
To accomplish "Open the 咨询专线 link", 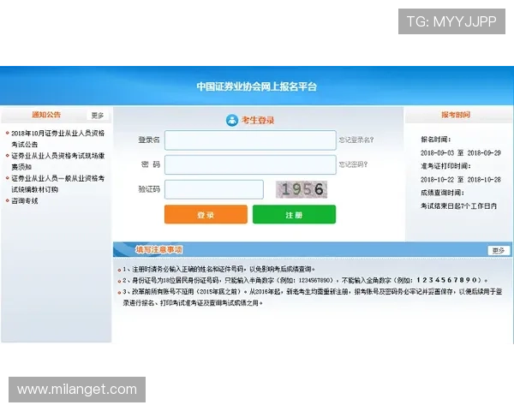I will click(x=25, y=201).
